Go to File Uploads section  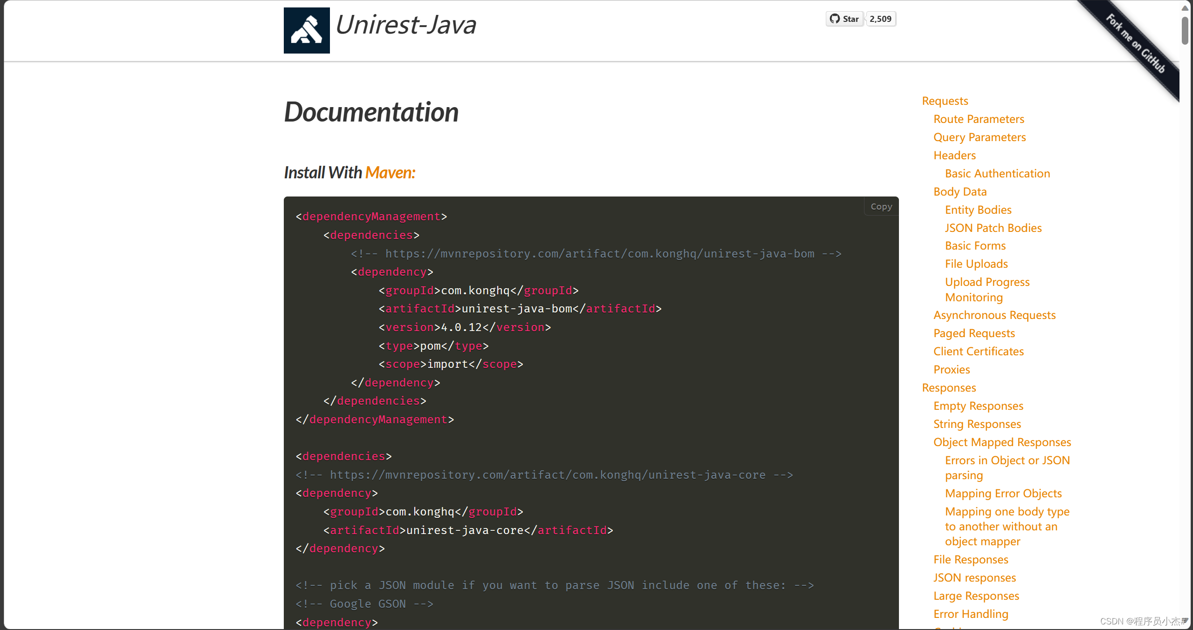pos(976,264)
